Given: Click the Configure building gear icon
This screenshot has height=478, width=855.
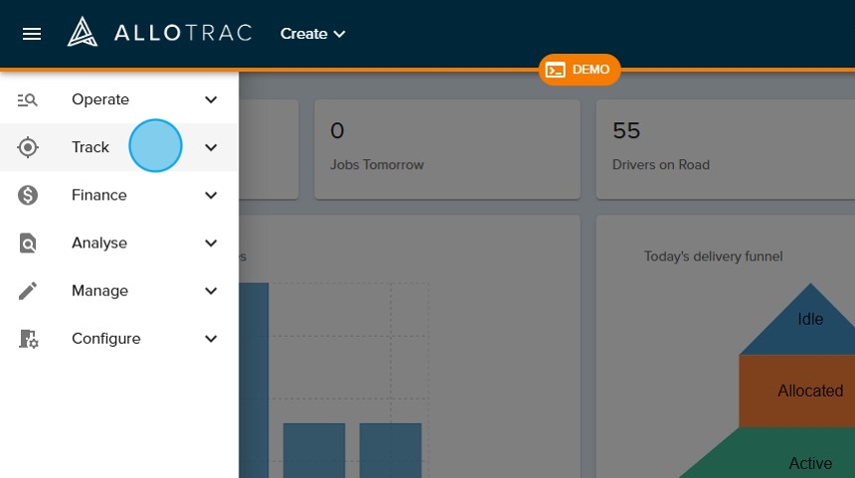Looking at the screenshot, I should pos(28,338).
